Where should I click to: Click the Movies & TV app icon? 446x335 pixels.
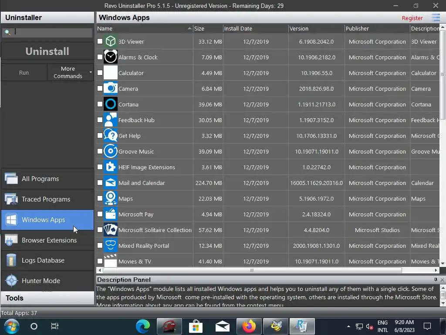pyautogui.click(x=110, y=260)
